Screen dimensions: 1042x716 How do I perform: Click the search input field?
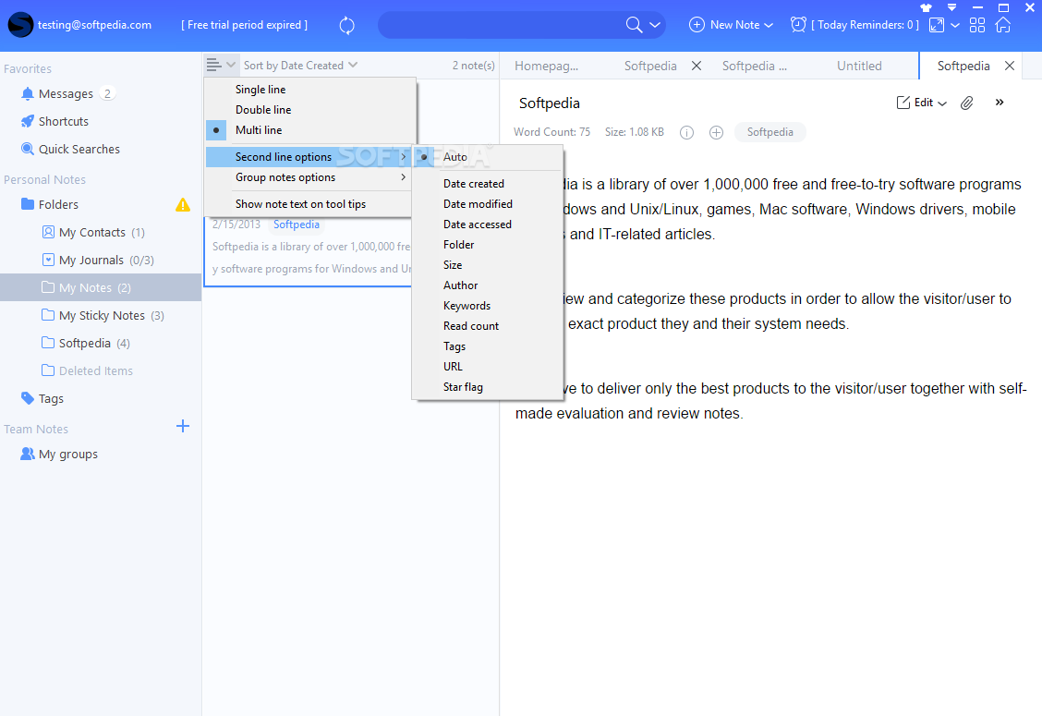pos(502,25)
